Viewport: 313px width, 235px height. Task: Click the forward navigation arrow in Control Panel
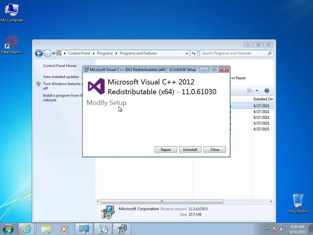tap(47, 53)
